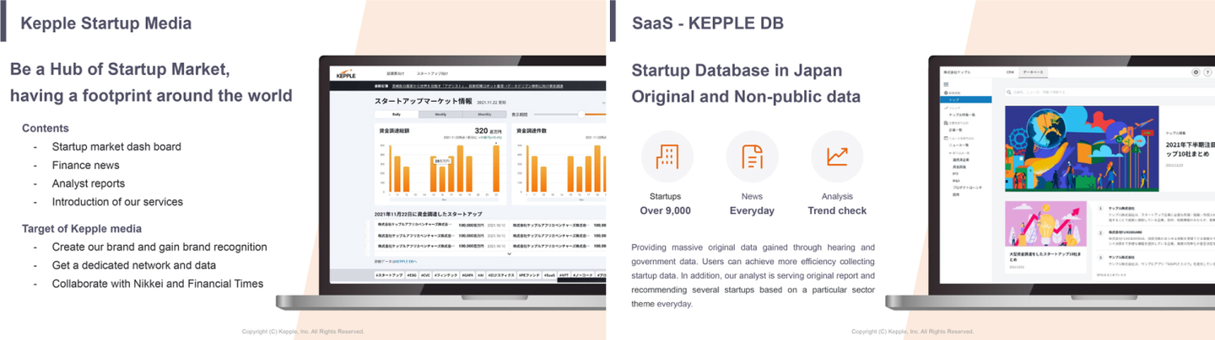Click the #スタートアップ hashtag tag
1215x340 pixels.
tap(389, 275)
